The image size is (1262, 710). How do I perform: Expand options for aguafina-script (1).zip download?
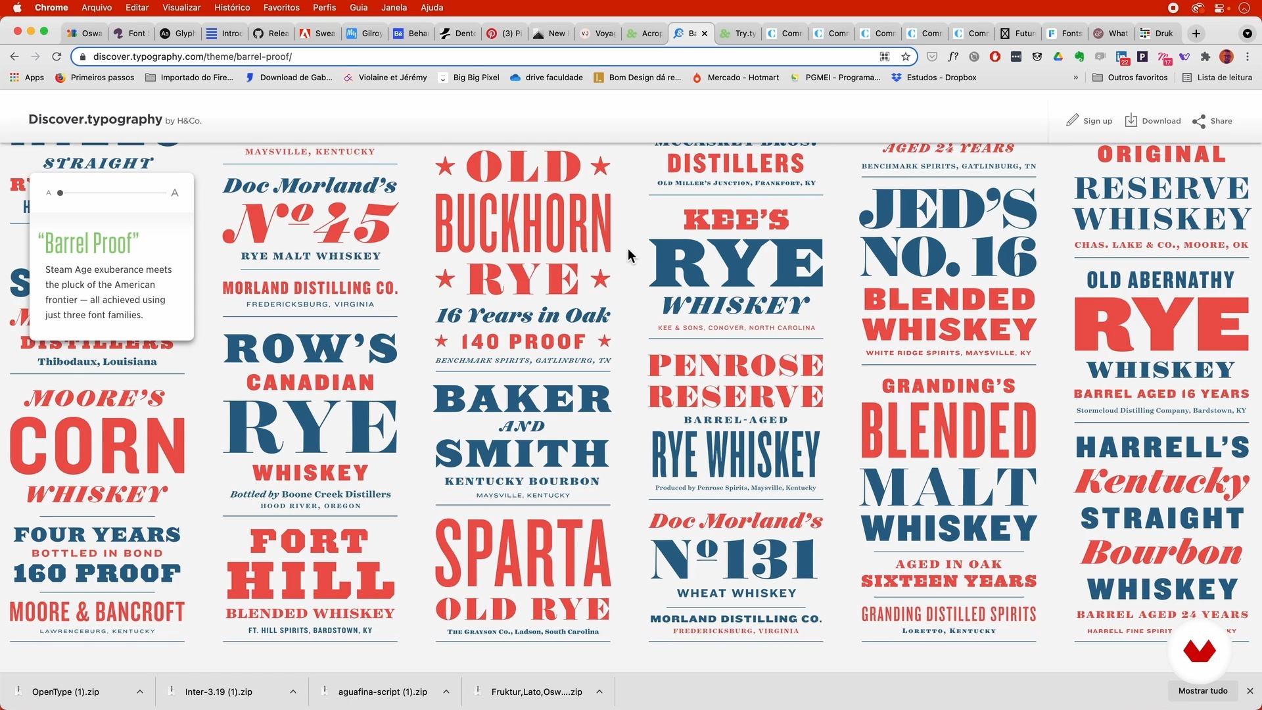click(x=446, y=692)
